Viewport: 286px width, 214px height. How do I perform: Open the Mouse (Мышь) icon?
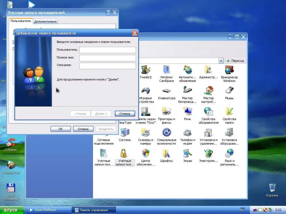click(x=229, y=91)
